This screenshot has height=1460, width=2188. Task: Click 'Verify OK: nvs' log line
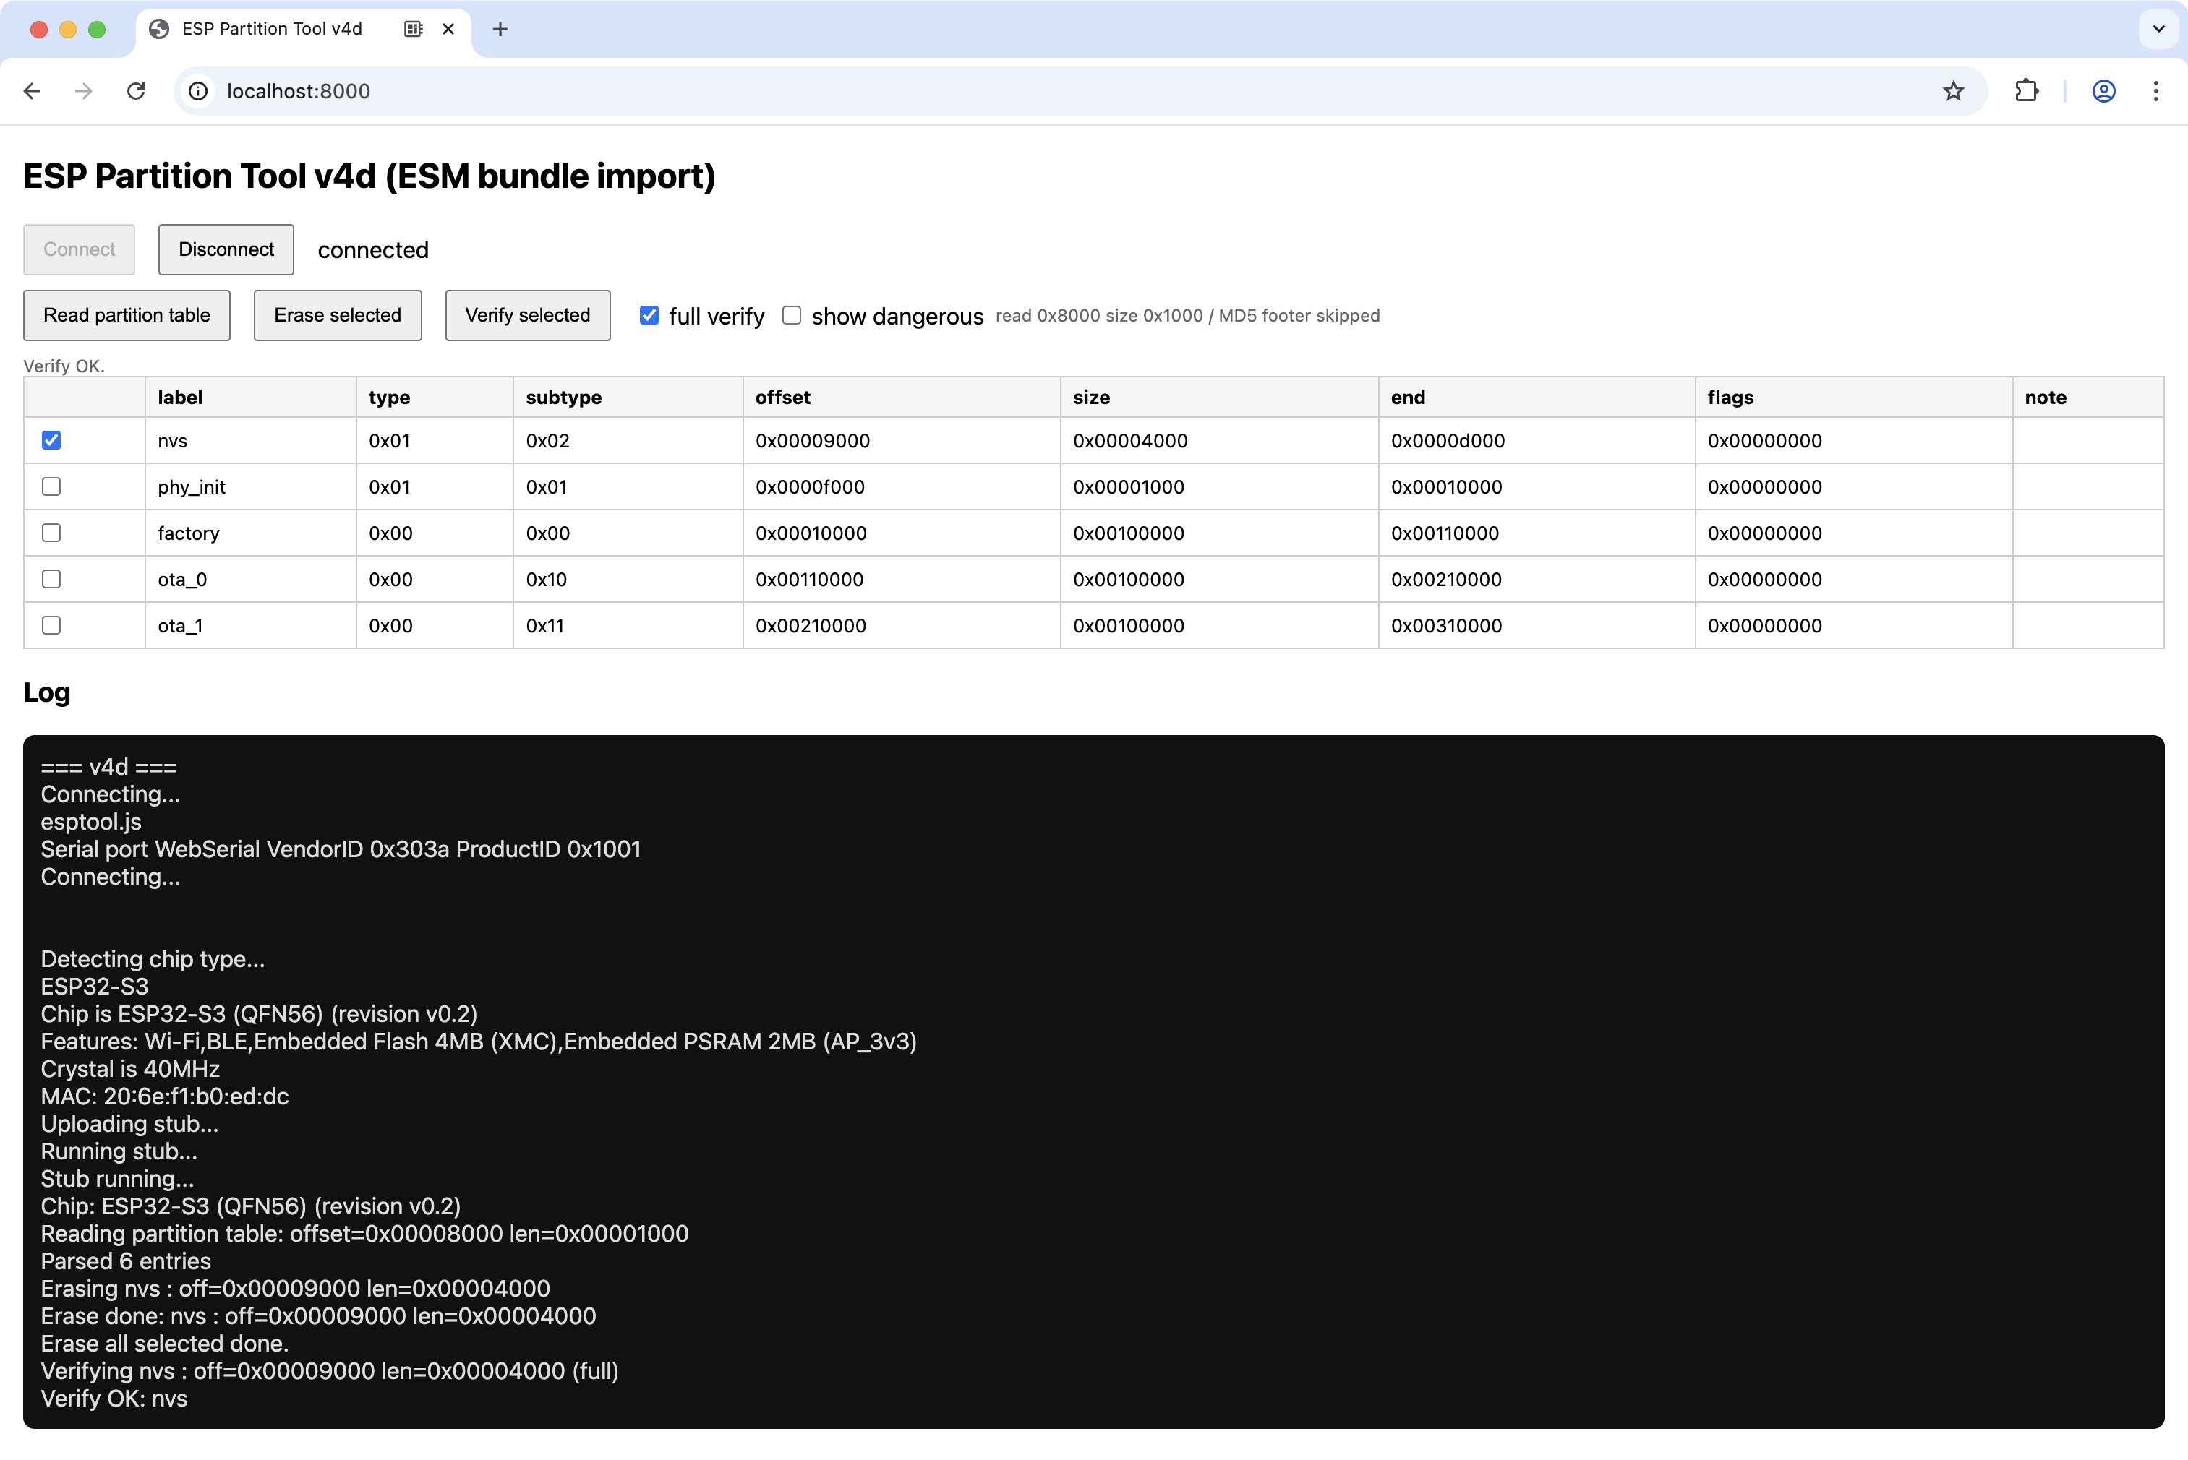[x=114, y=1399]
